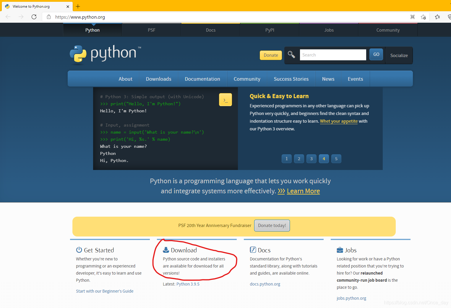Launch the interactive shell button
Viewport: 451px width, 308px height.
point(225,100)
